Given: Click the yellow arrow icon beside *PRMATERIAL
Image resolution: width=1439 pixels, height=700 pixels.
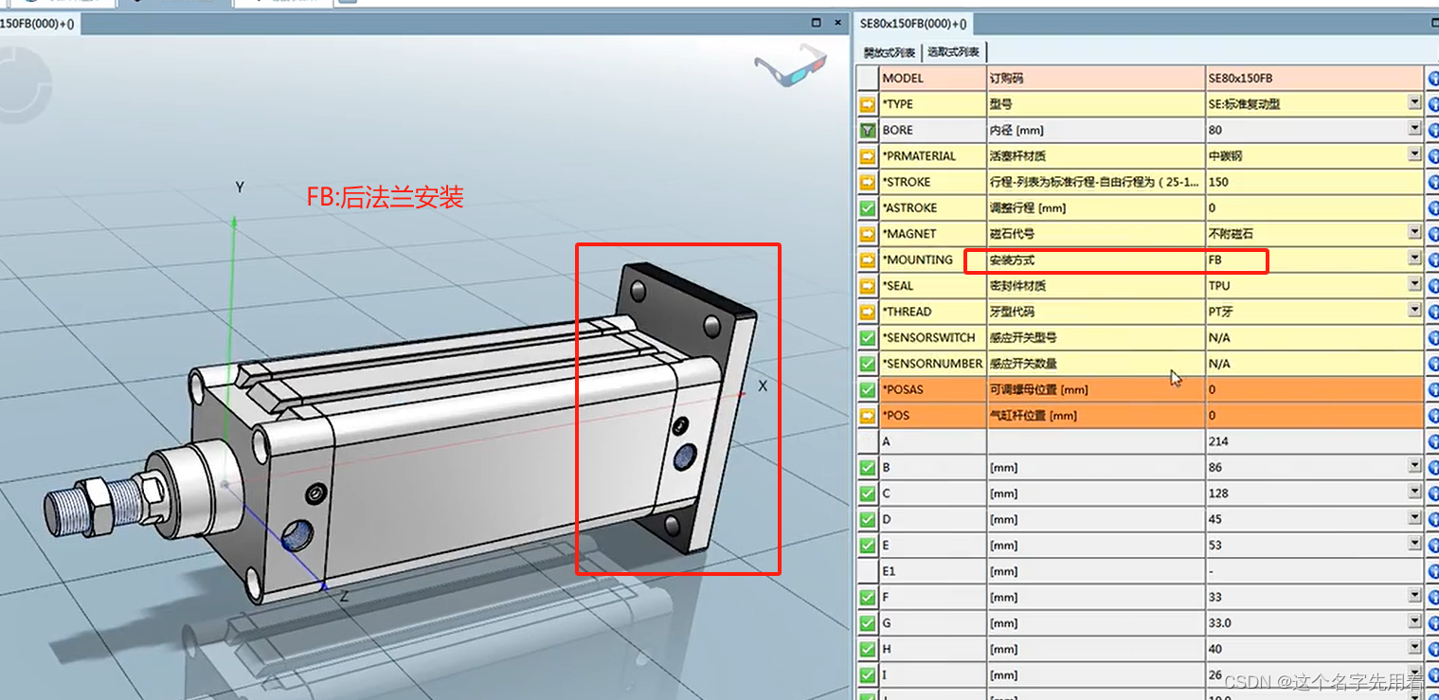Looking at the screenshot, I should click(x=867, y=155).
